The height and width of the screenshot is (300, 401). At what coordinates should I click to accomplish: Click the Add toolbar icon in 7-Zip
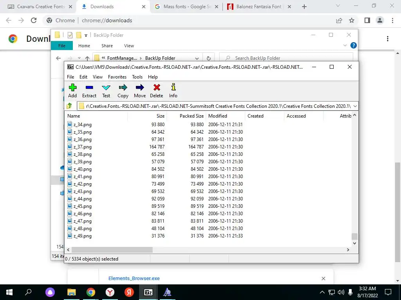(x=72, y=91)
